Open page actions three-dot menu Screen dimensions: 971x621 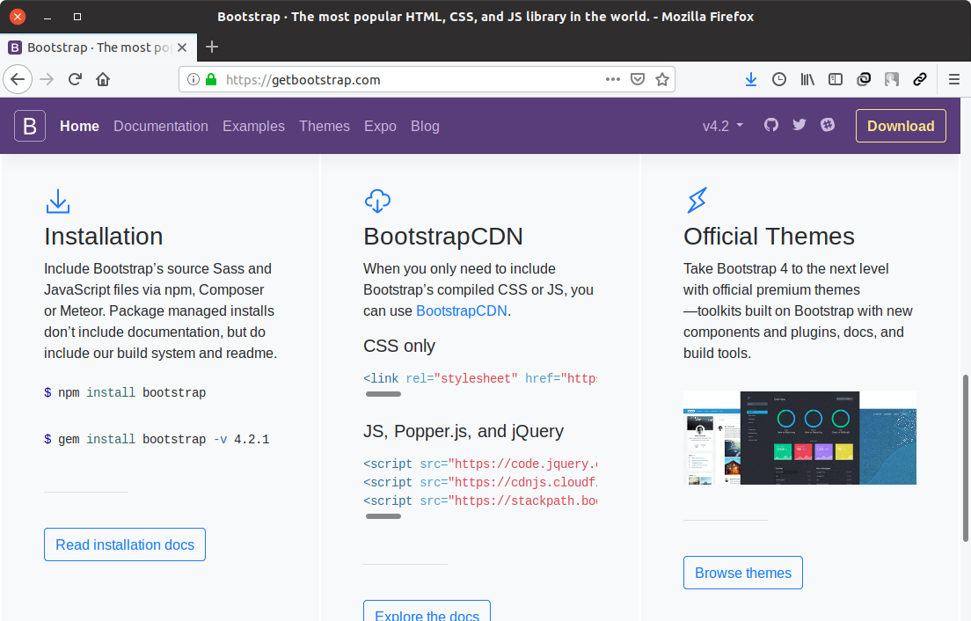click(x=613, y=79)
